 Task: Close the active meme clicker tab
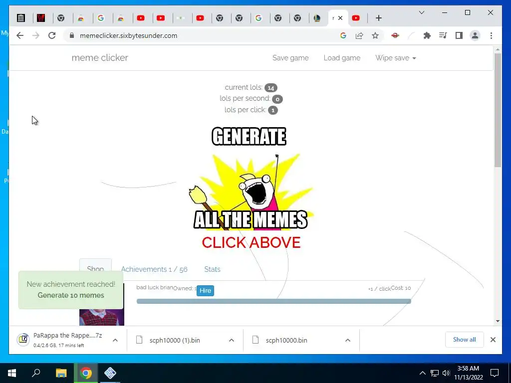tap(340, 18)
